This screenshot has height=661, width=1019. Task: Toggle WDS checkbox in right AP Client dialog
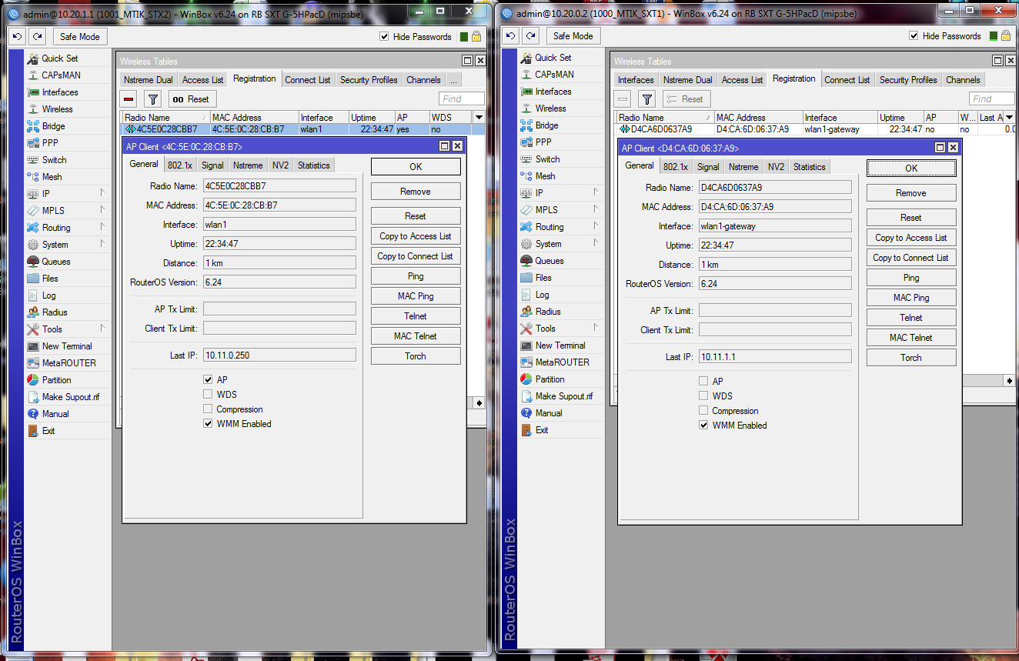(703, 396)
